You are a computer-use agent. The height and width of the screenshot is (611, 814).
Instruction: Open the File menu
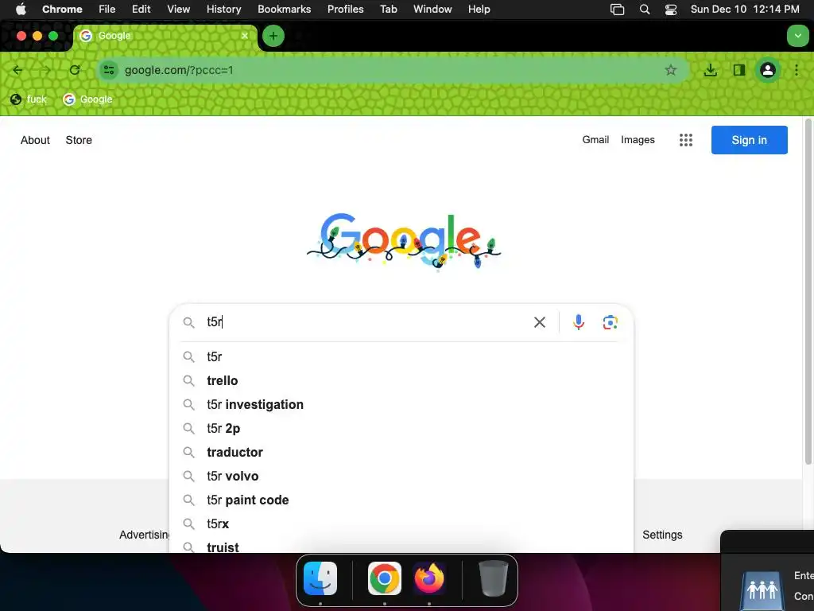point(107,9)
